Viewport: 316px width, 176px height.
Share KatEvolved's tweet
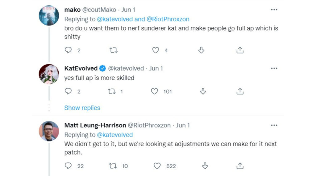tap(240, 91)
